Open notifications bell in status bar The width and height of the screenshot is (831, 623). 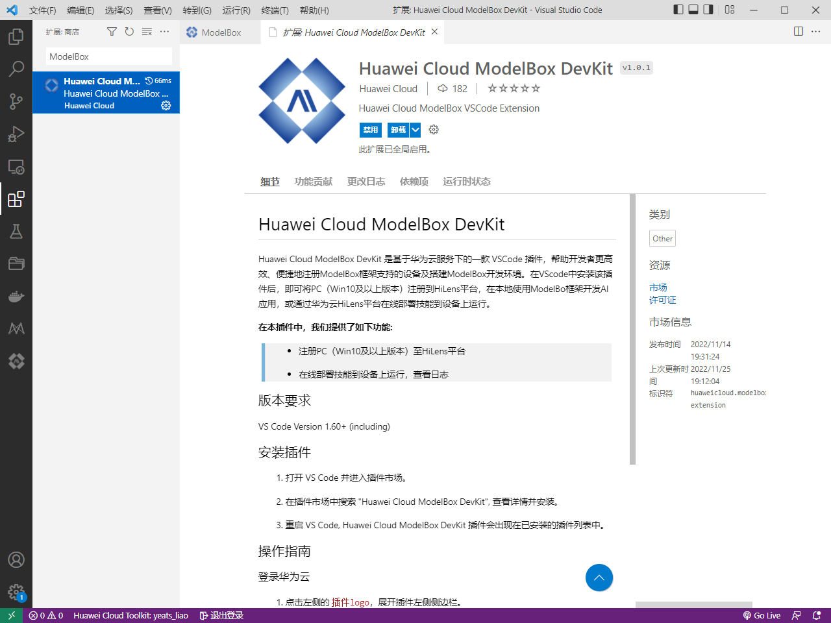point(817,615)
